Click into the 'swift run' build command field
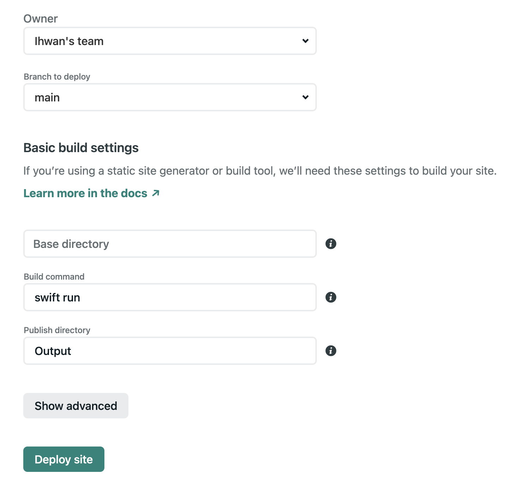 pos(170,297)
